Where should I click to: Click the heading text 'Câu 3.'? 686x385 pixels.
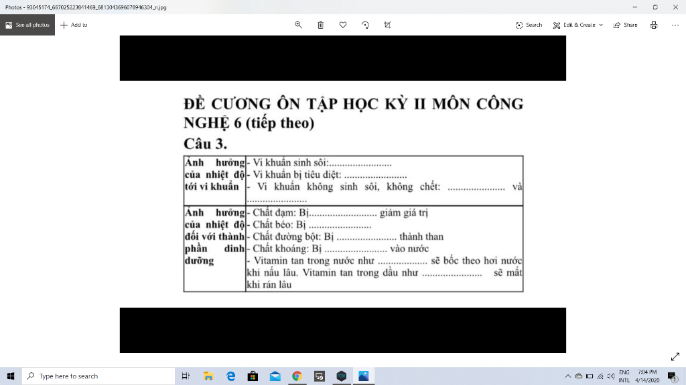click(x=205, y=144)
